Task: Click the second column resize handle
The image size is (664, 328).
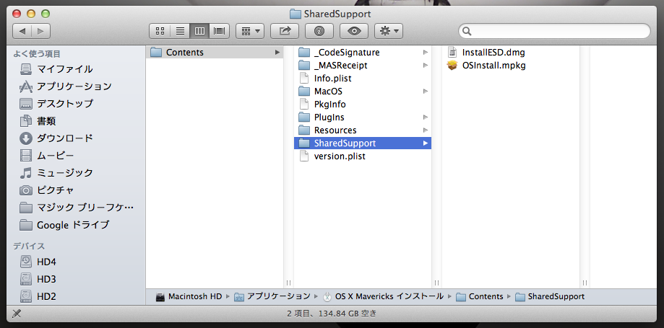Action: pos(436,283)
